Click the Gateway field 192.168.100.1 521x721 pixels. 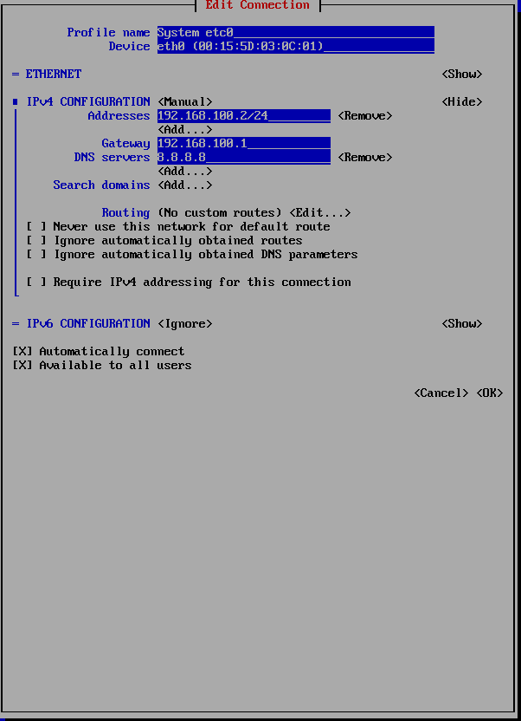244,144
